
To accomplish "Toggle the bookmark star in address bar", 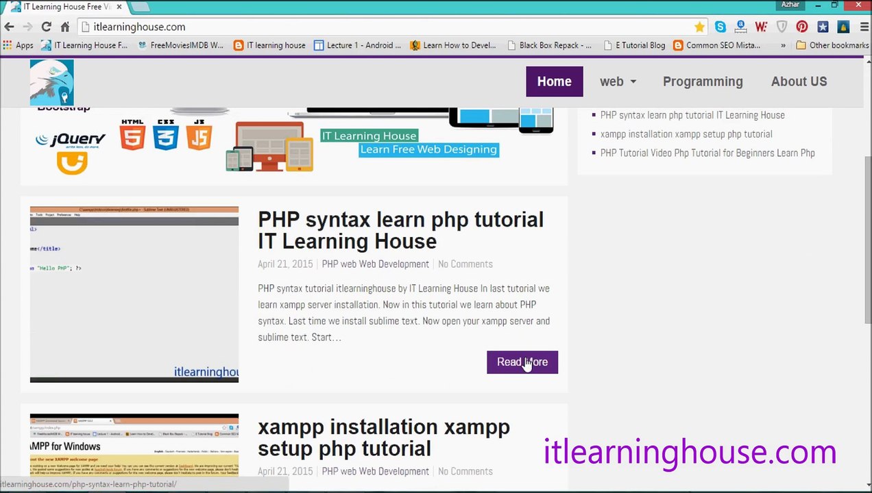I will point(699,27).
